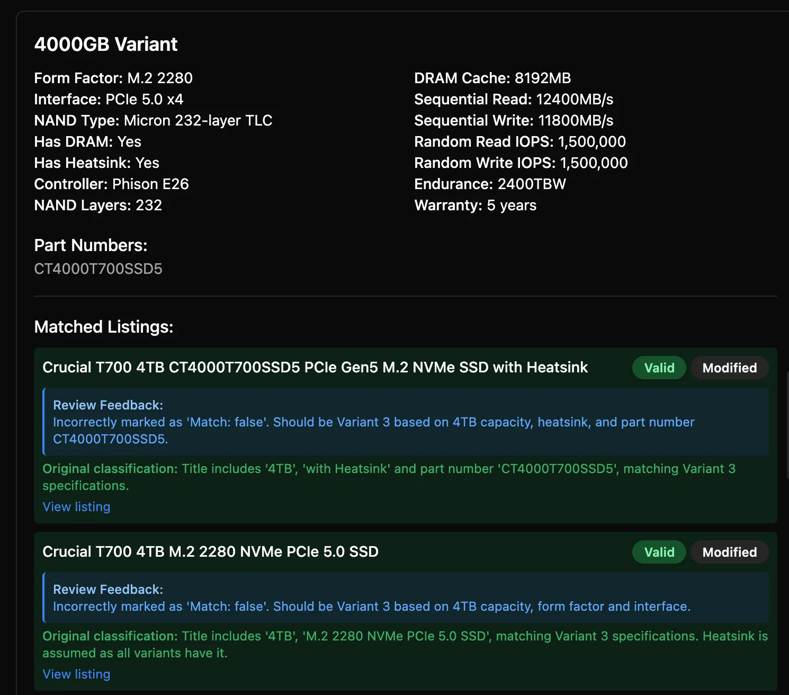Click the Sequential Read 12400MB/s spec
This screenshot has width=789, height=695.
point(514,100)
